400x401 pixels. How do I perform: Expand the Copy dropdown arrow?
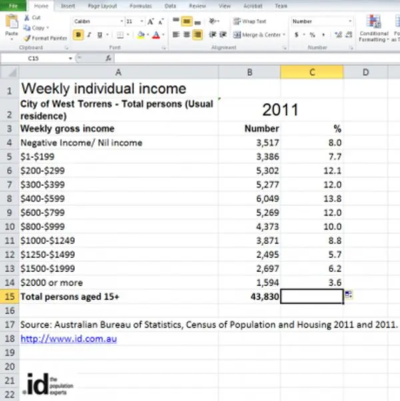(x=47, y=28)
